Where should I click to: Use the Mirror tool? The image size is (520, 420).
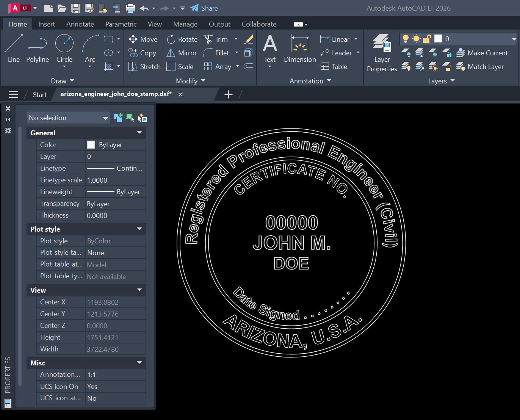click(182, 53)
